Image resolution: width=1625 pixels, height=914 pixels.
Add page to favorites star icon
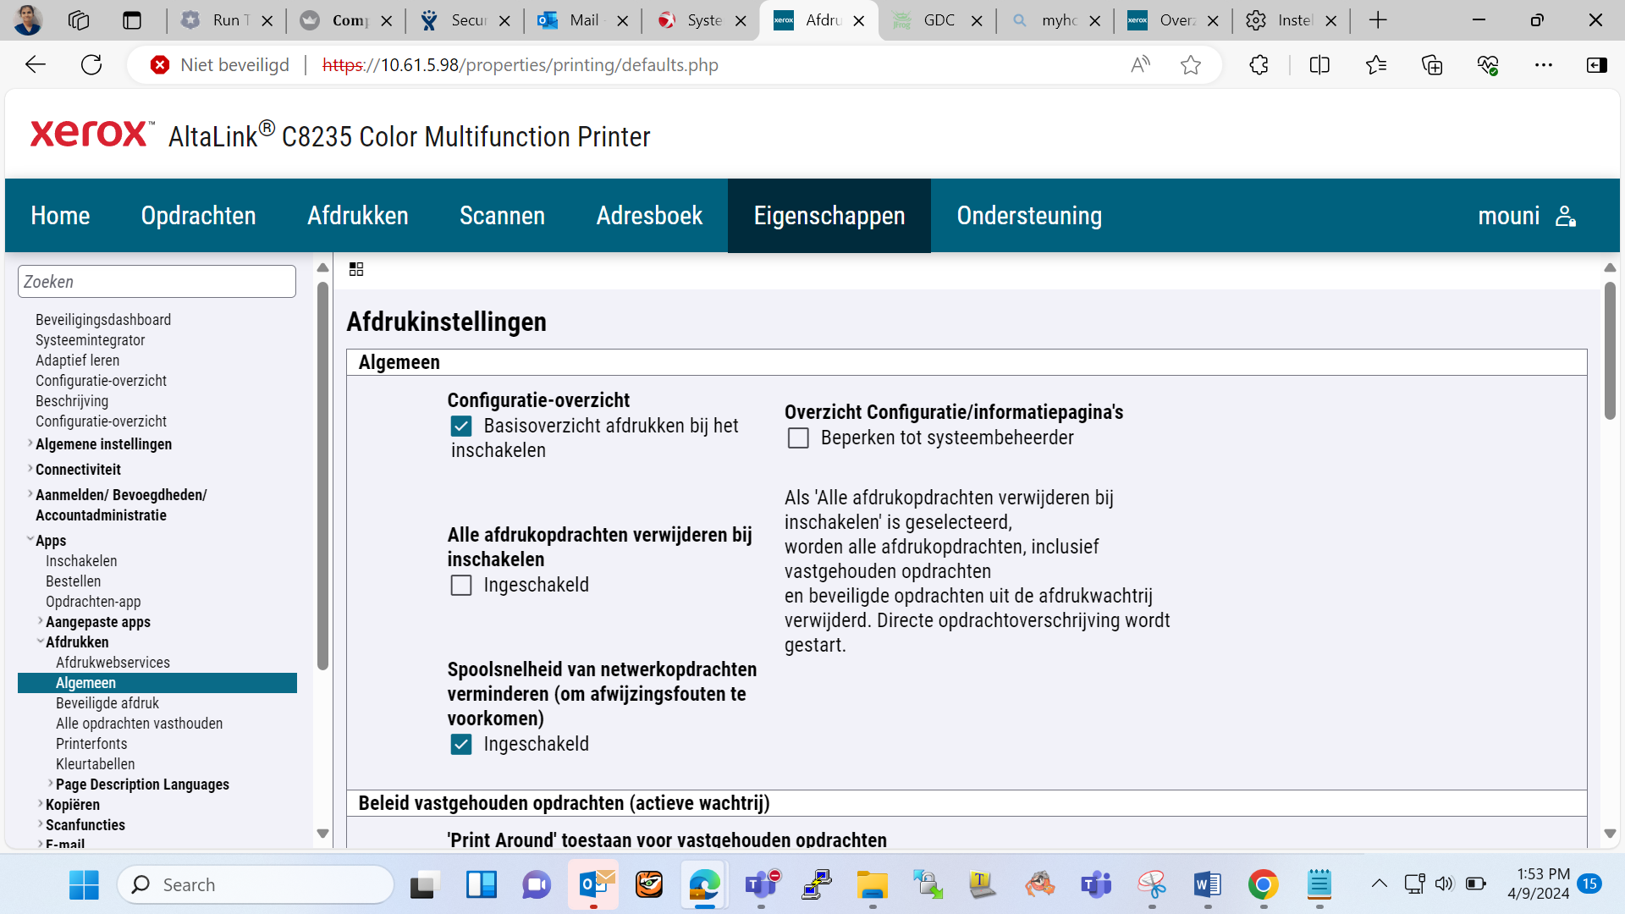(x=1190, y=65)
